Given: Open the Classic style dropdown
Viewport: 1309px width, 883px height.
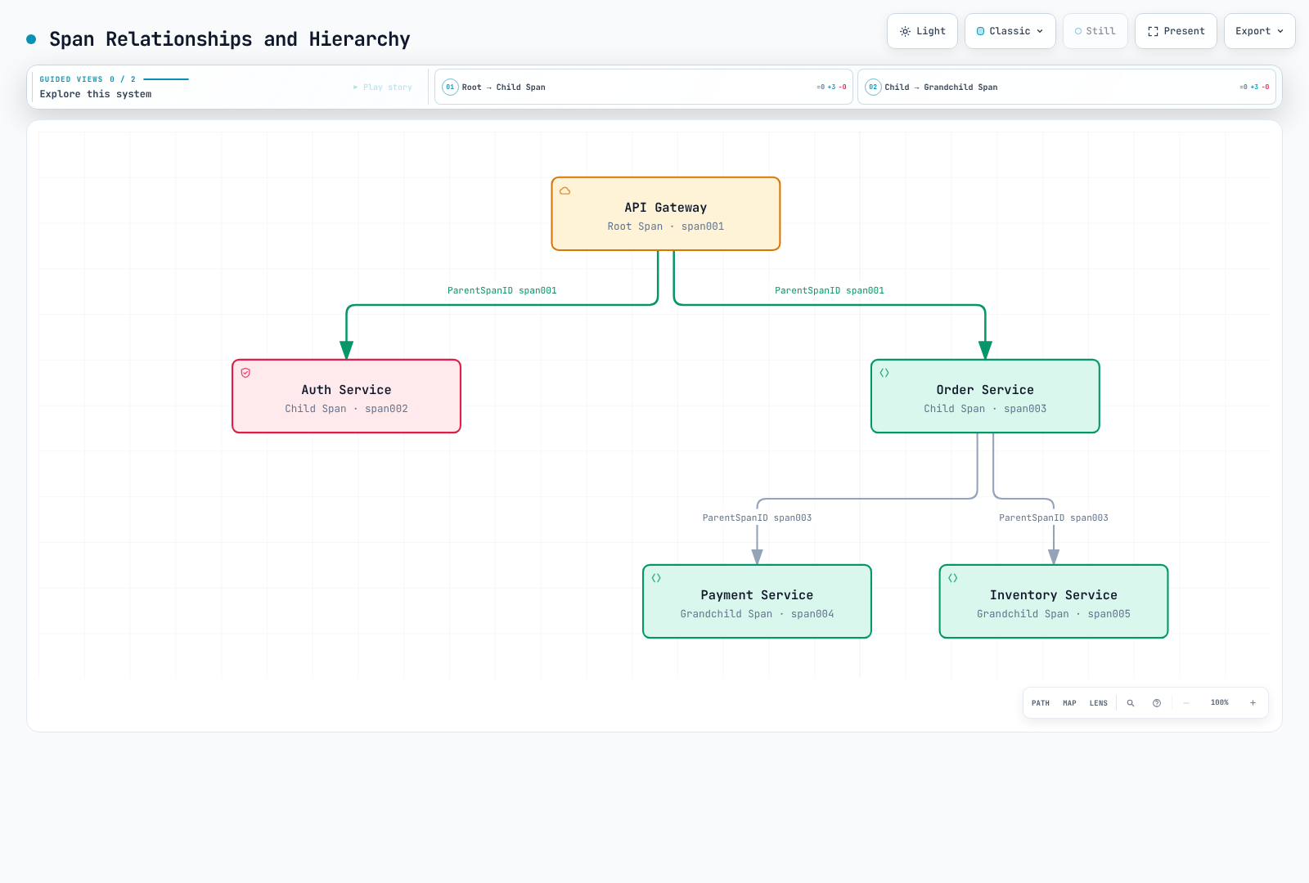Looking at the screenshot, I should coord(1010,31).
